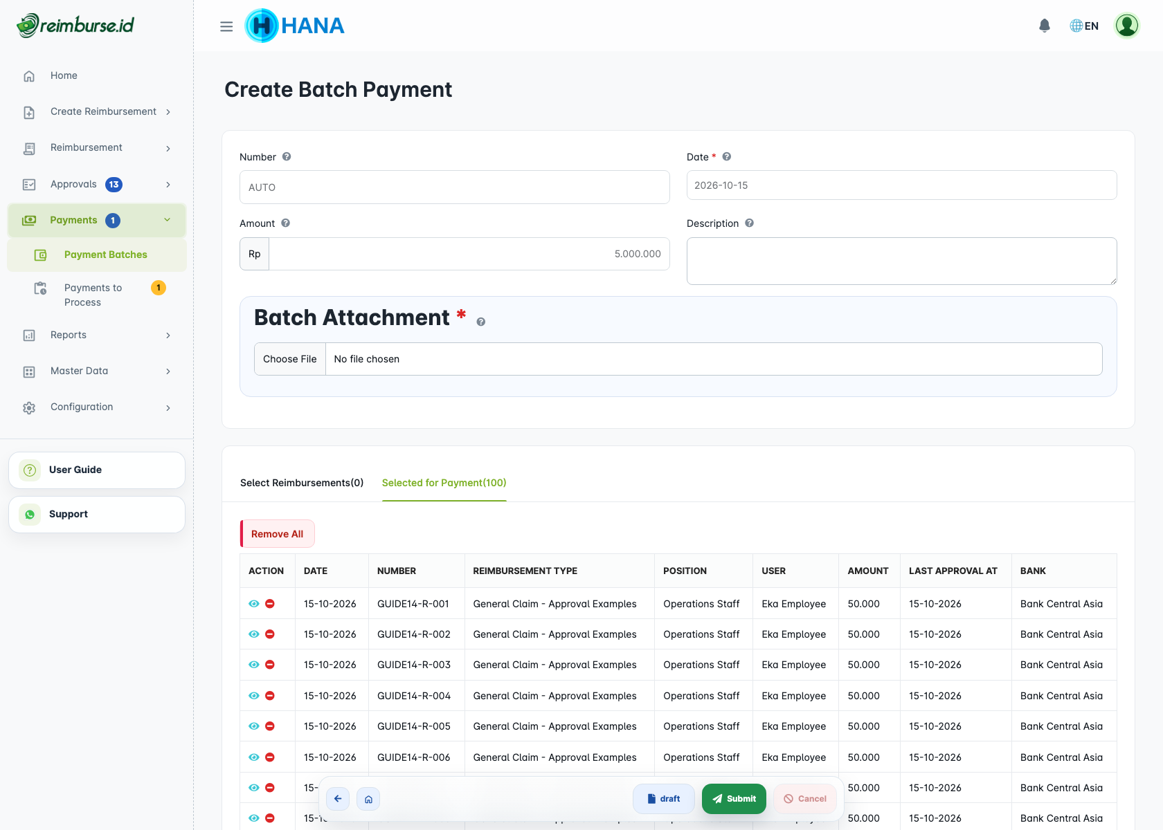
Task: View details of GUIDE14-R-002 via eye icon
Action: [254, 634]
